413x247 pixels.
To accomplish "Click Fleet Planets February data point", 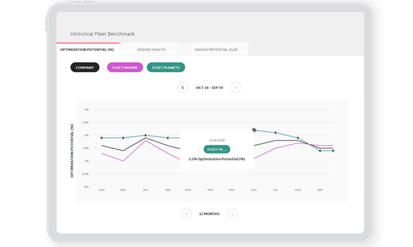I will (x=168, y=138).
